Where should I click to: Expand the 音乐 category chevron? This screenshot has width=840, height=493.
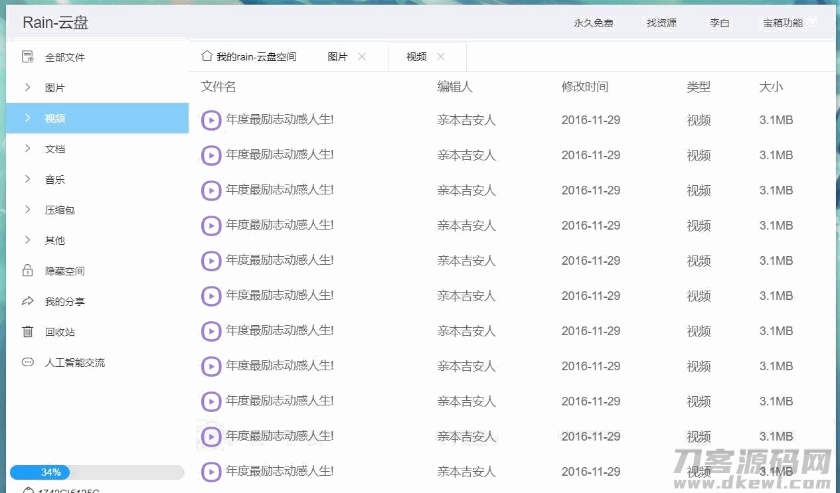(x=28, y=179)
